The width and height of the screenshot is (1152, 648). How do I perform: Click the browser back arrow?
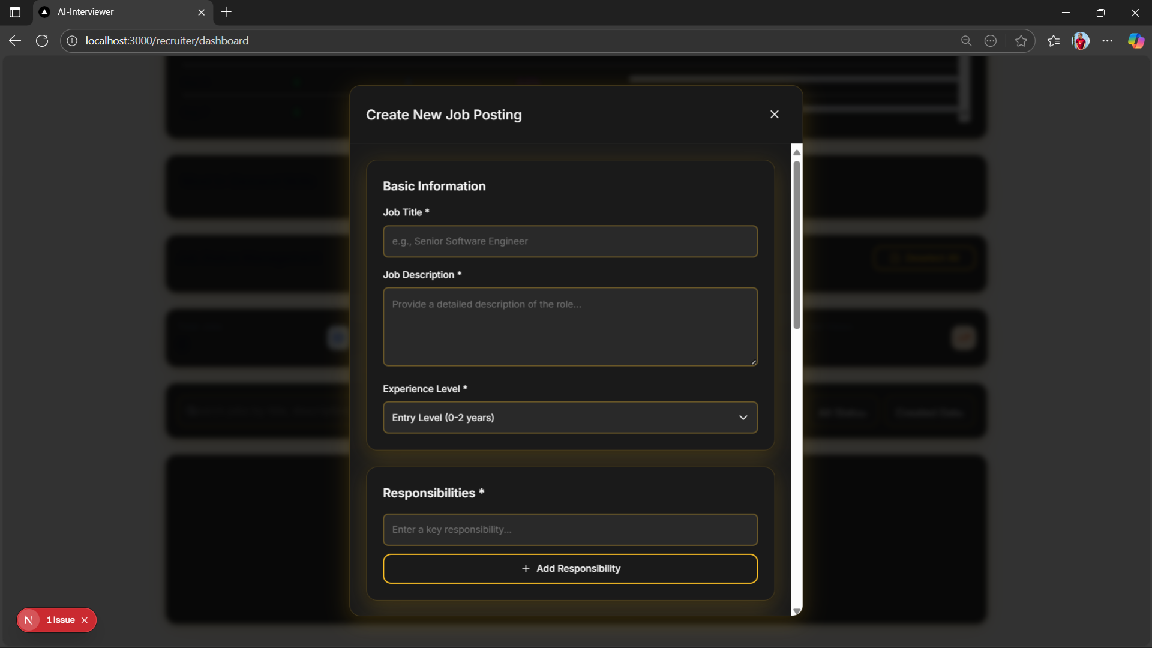pos(15,41)
